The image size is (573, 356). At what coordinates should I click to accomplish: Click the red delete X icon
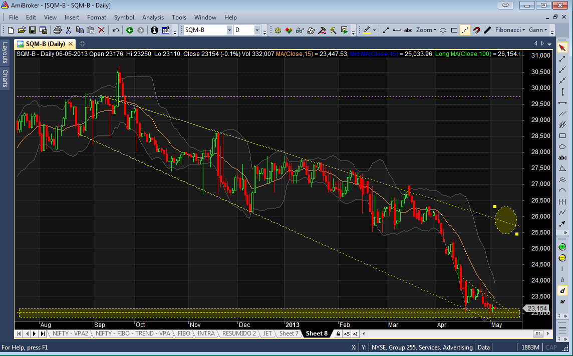click(102, 30)
